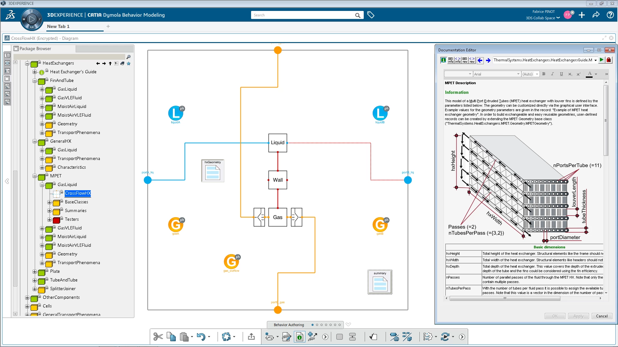Open the Help question mark icon
The height and width of the screenshot is (347, 618).
click(x=610, y=15)
